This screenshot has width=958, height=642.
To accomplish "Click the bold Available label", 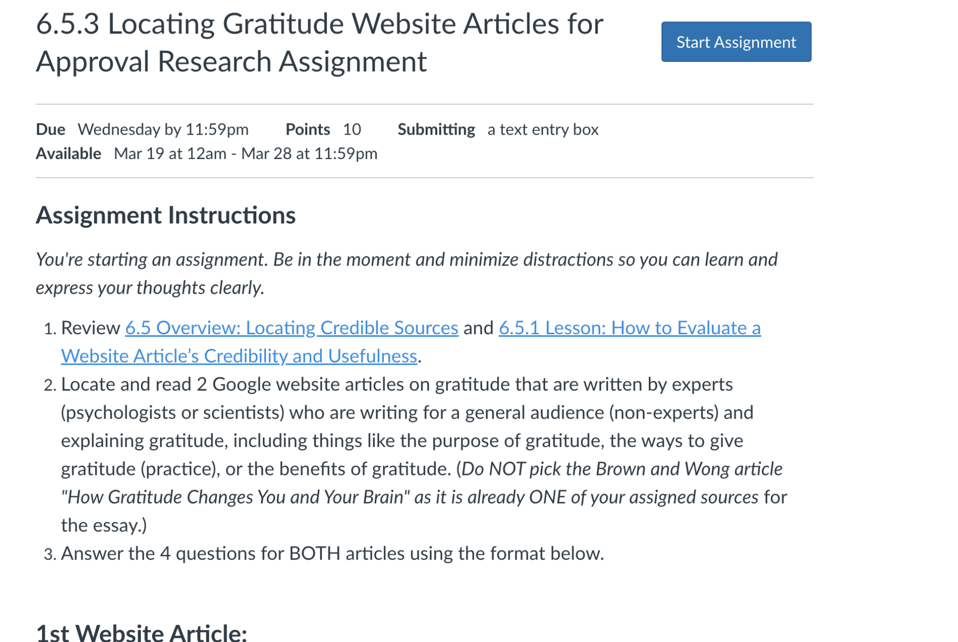I will pos(68,153).
